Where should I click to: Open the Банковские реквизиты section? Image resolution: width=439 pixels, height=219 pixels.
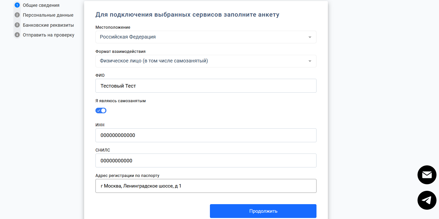pos(48,25)
